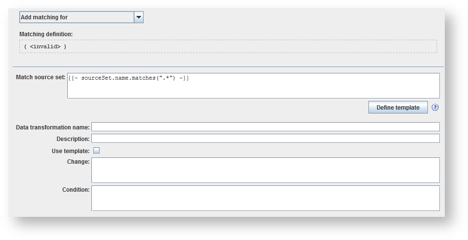468x240 pixels.
Task: Click the <invalid> matching definition text
Action: click(x=45, y=46)
